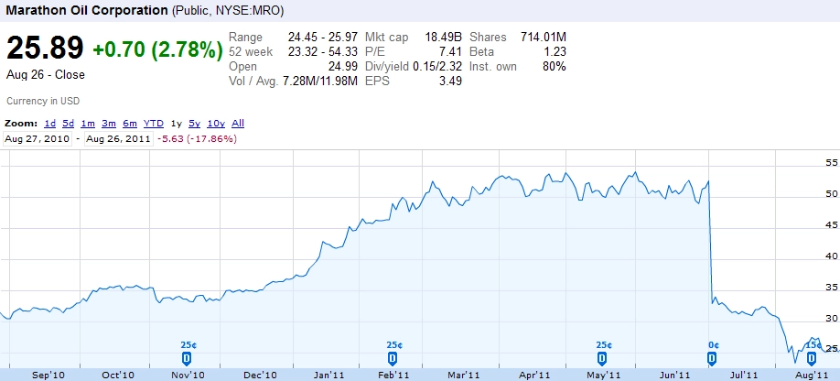Click the EPS value 3.49

click(450, 82)
